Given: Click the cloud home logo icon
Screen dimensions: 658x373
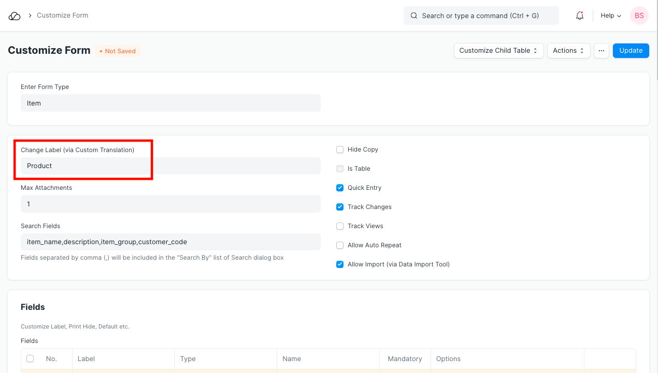Looking at the screenshot, I should [15, 16].
